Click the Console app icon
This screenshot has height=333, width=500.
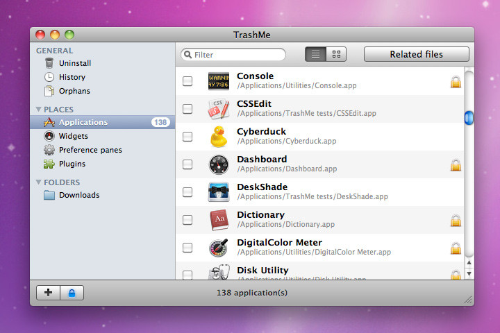click(x=219, y=81)
